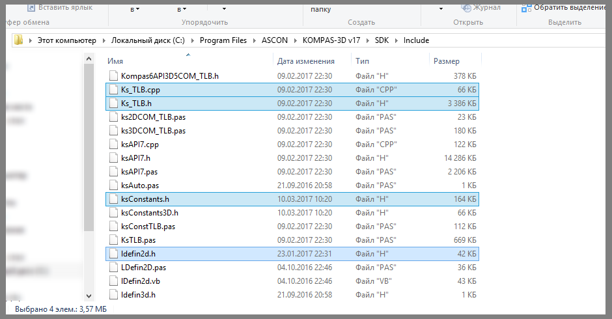Click the Invert selection icon
The width and height of the screenshot is (612, 319).
tap(527, 7)
